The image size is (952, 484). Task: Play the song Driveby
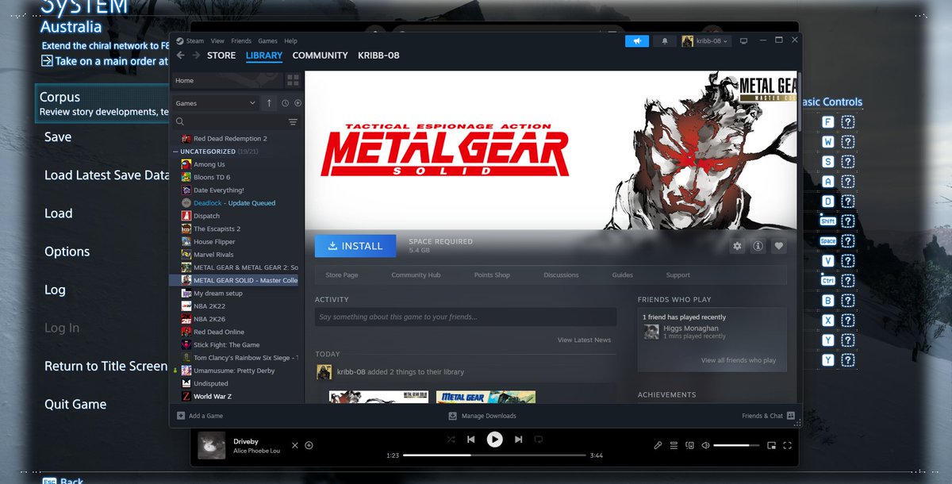(x=494, y=439)
